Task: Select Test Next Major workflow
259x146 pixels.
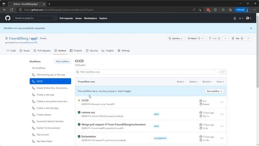Action: [x=50, y=142]
